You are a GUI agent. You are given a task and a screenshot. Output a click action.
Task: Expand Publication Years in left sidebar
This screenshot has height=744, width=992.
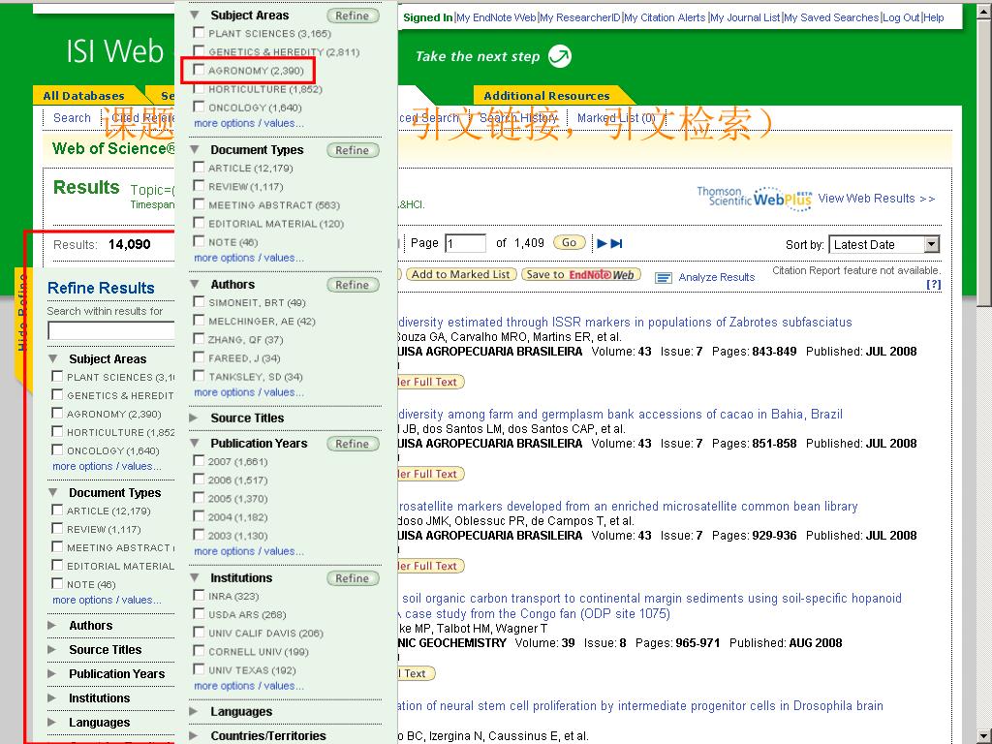tap(52, 674)
